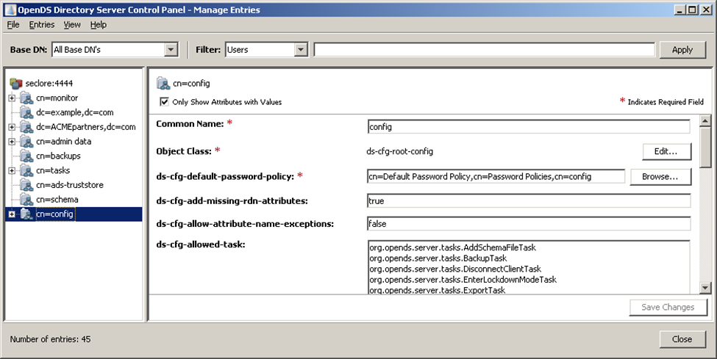Click the EnterLockdownModeTask line
Image resolution: width=717 pixels, height=359 pixels.
[x=463, y=280]
